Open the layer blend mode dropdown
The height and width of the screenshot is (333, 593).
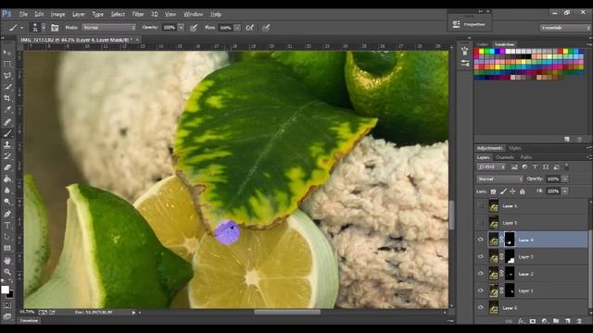(x=499, y=179)
